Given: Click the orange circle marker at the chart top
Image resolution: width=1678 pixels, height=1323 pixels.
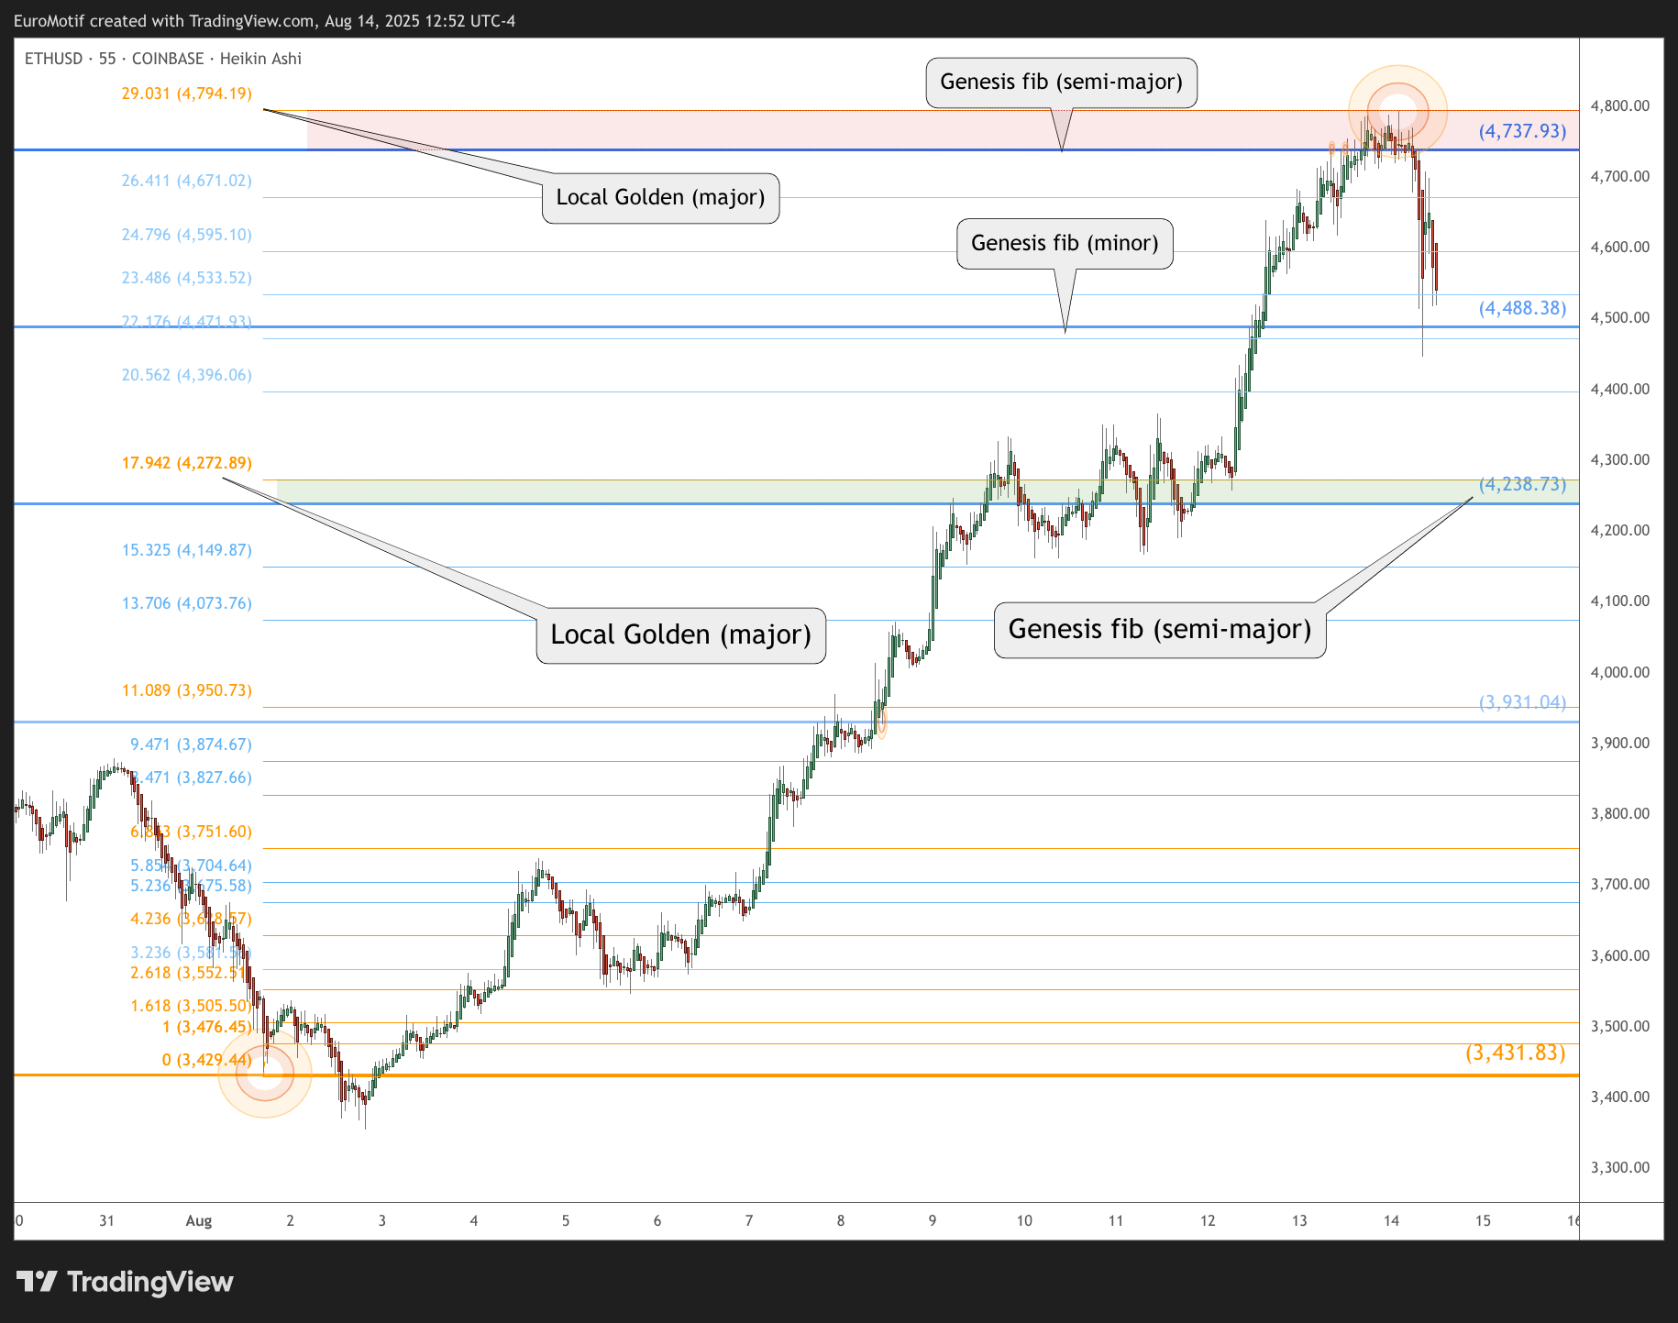Looking at the screenshot, I should click(x=1397, y=113).
